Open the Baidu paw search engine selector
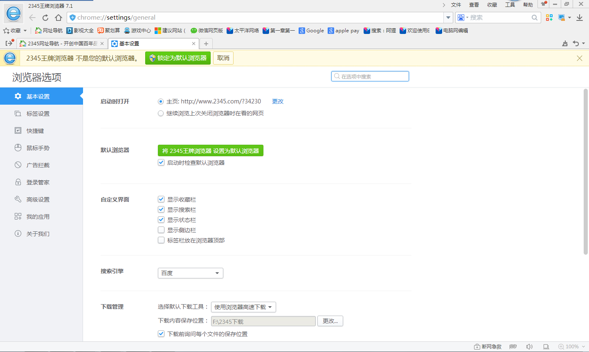The width and height of the screenshot is (589, 352). pos(463,18)
